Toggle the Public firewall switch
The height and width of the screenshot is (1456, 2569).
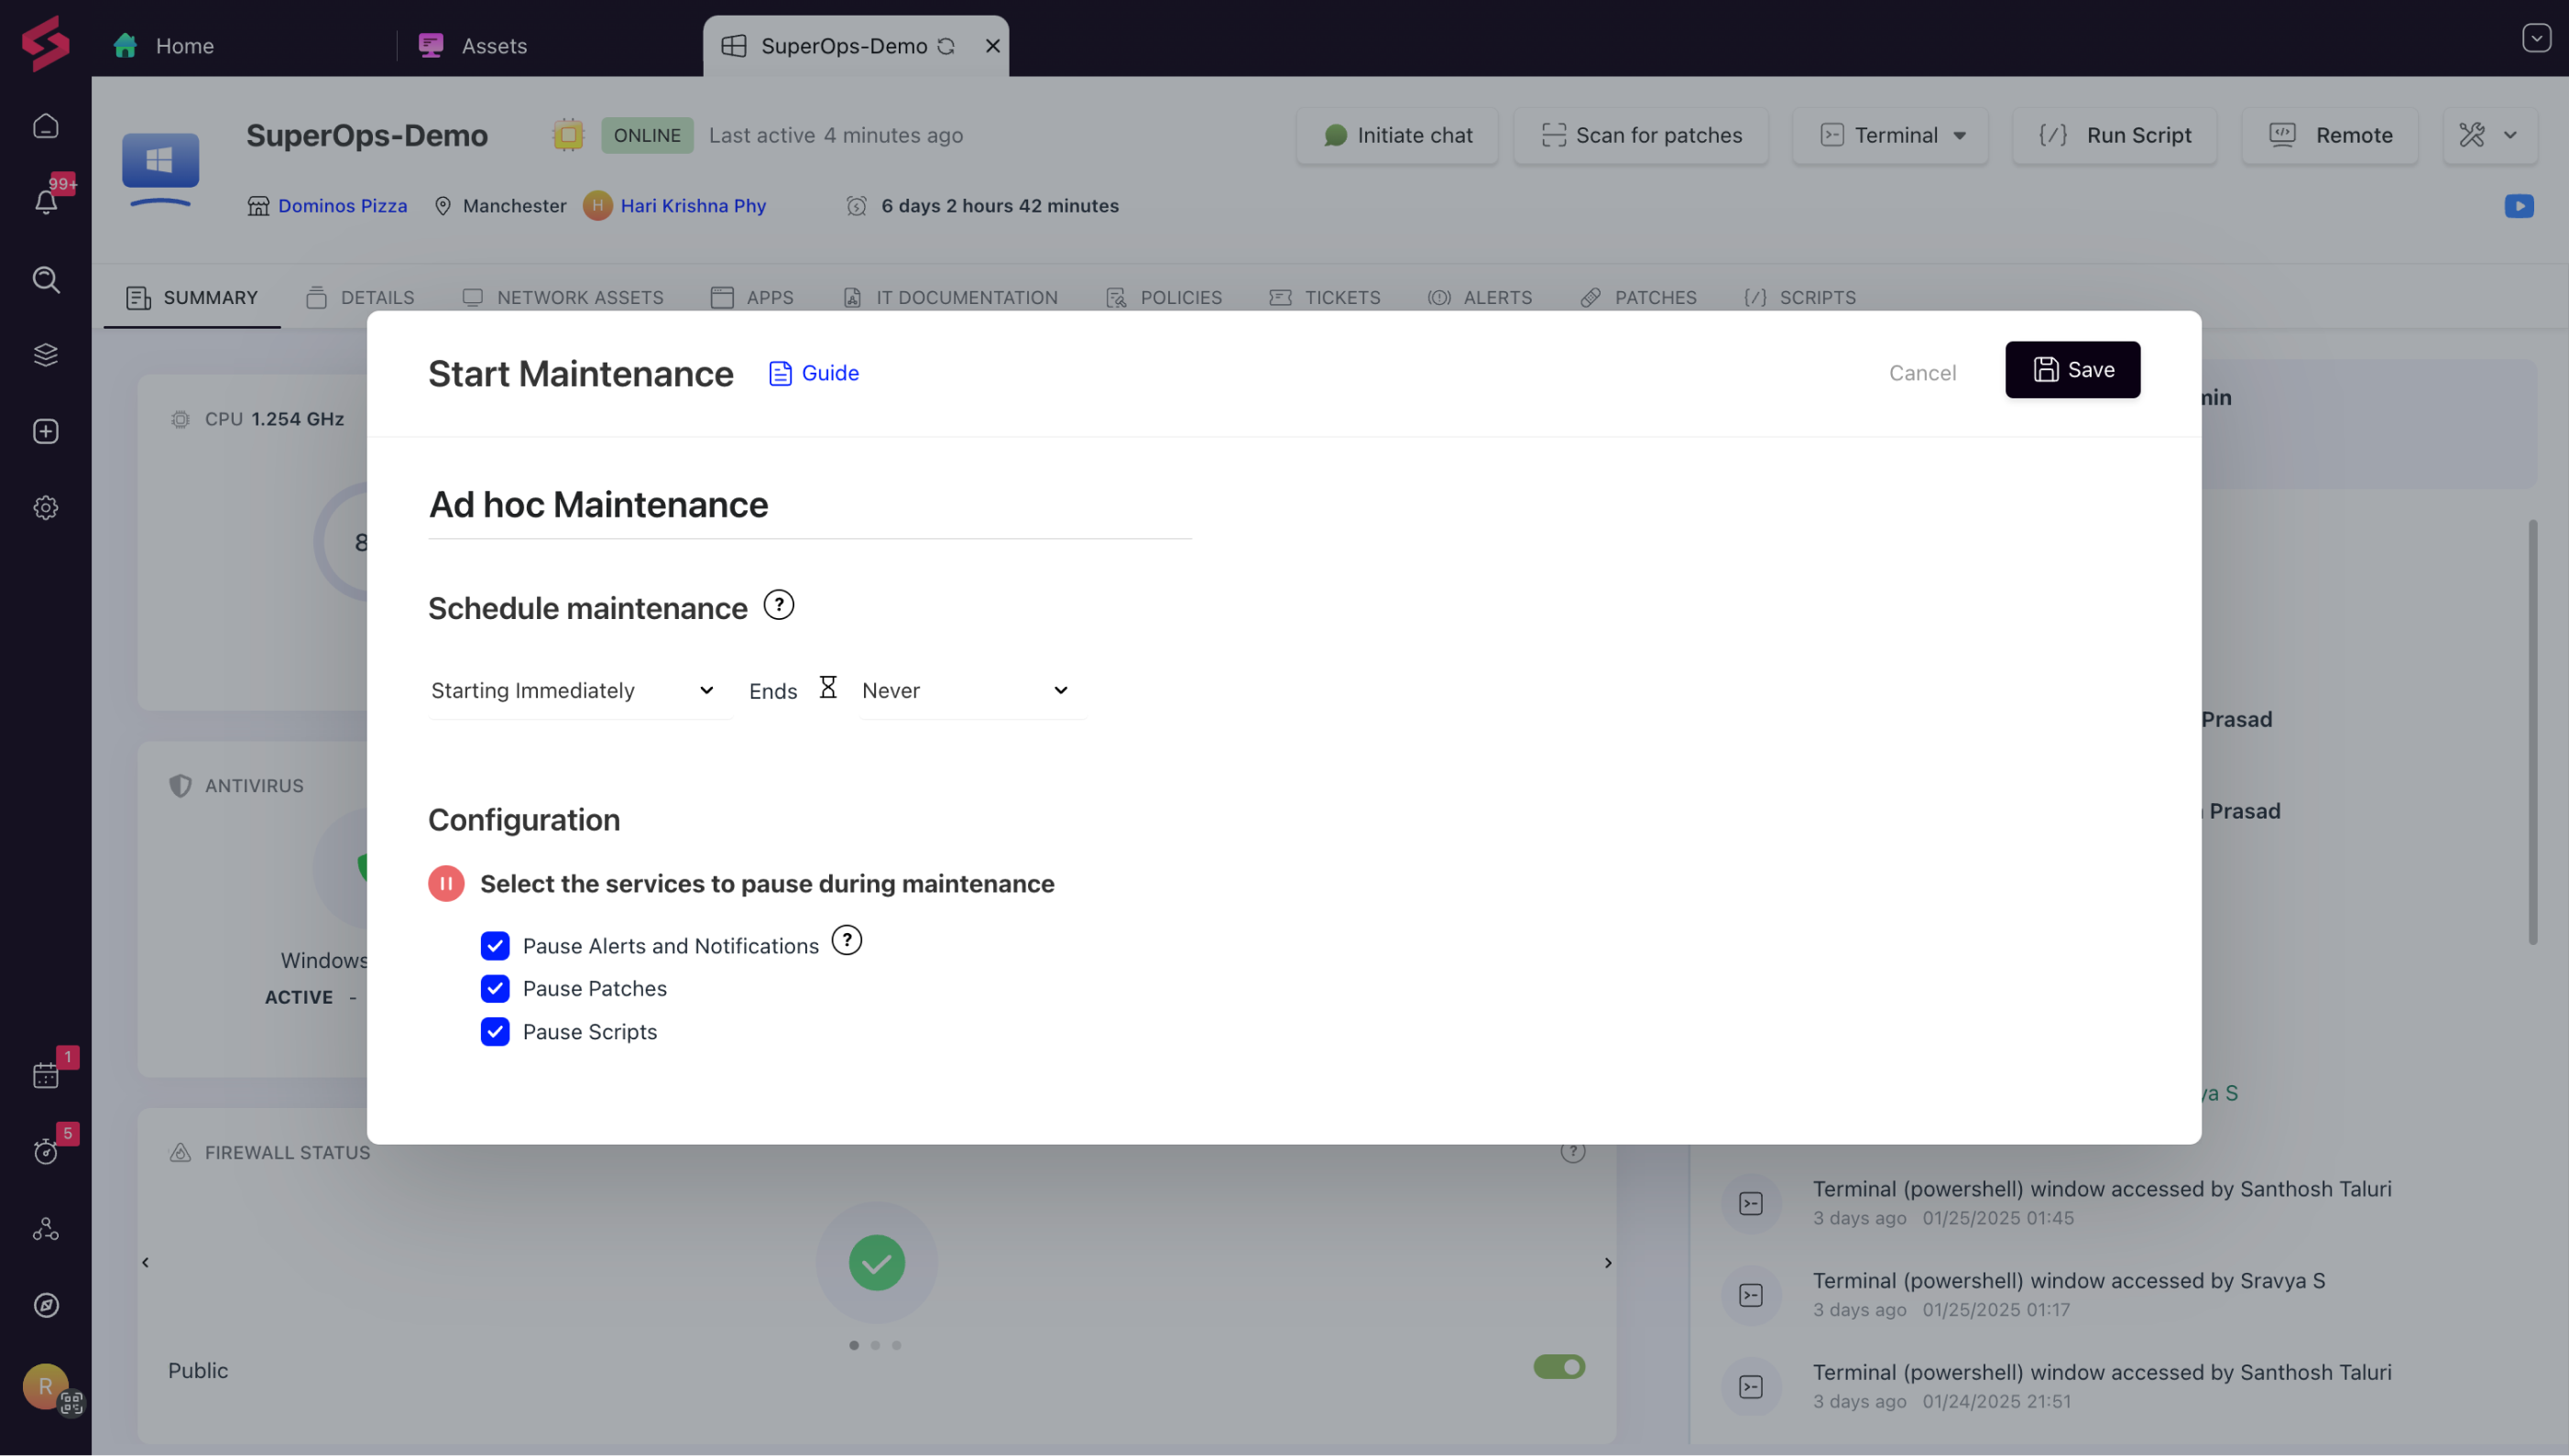(1558, 1366)
